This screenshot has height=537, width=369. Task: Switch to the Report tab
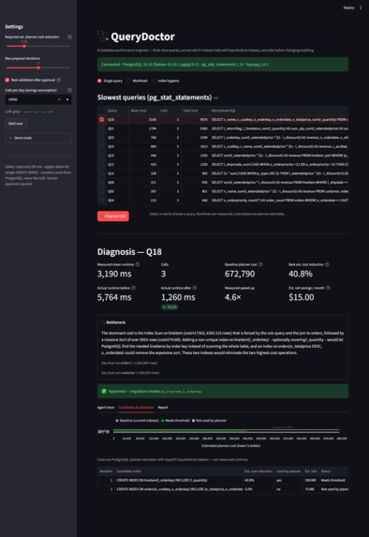[x=163, y=408]
